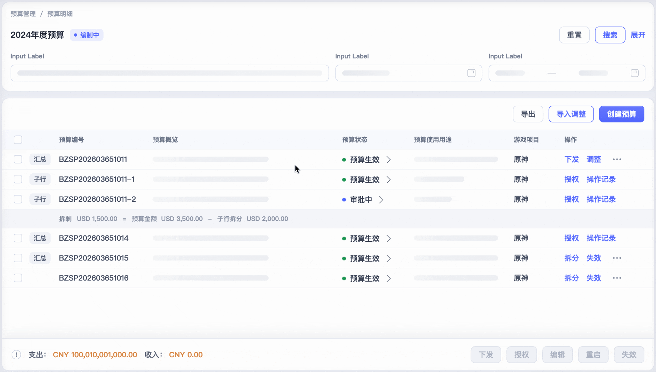Click the 编制中 status badge

click(x=86, y=35)
